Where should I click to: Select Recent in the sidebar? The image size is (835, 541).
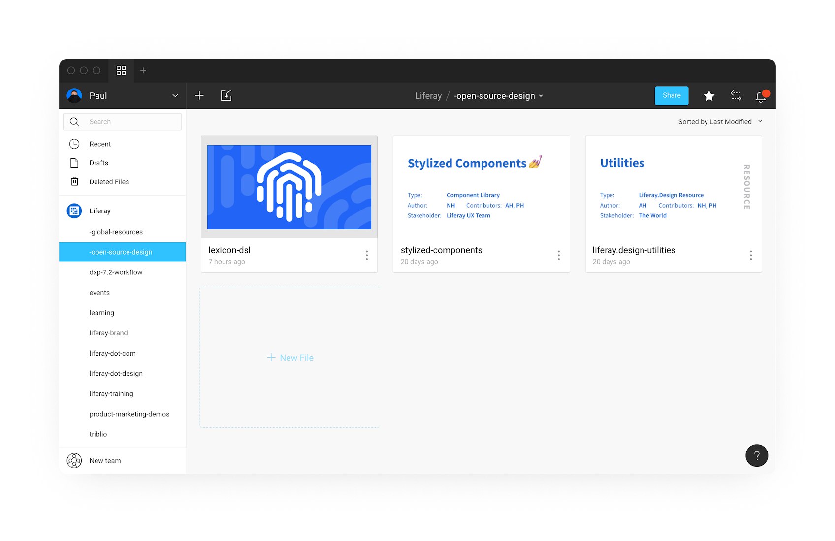123,144
